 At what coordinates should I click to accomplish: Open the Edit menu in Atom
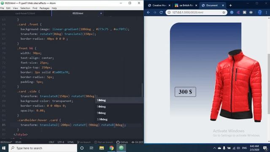8,8
